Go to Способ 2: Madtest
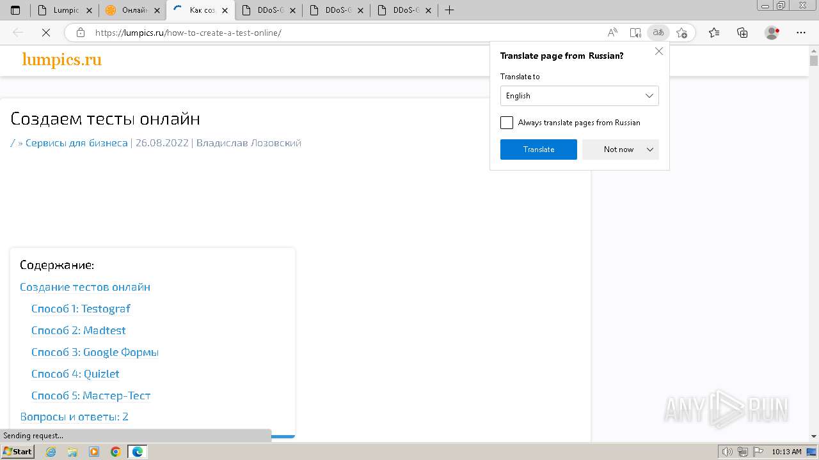The image size is (819, 460). click(79, 330)
